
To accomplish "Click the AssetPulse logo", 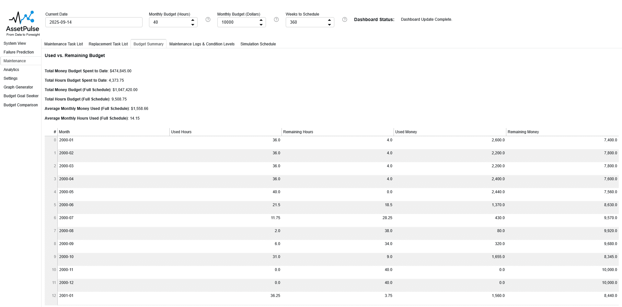I will point(23,23).
